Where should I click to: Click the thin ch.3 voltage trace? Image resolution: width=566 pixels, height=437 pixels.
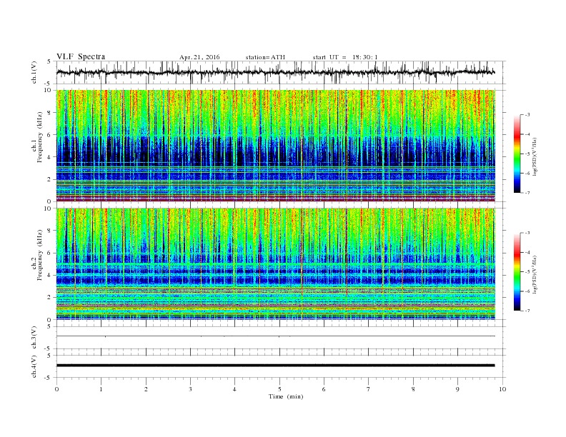276,336
